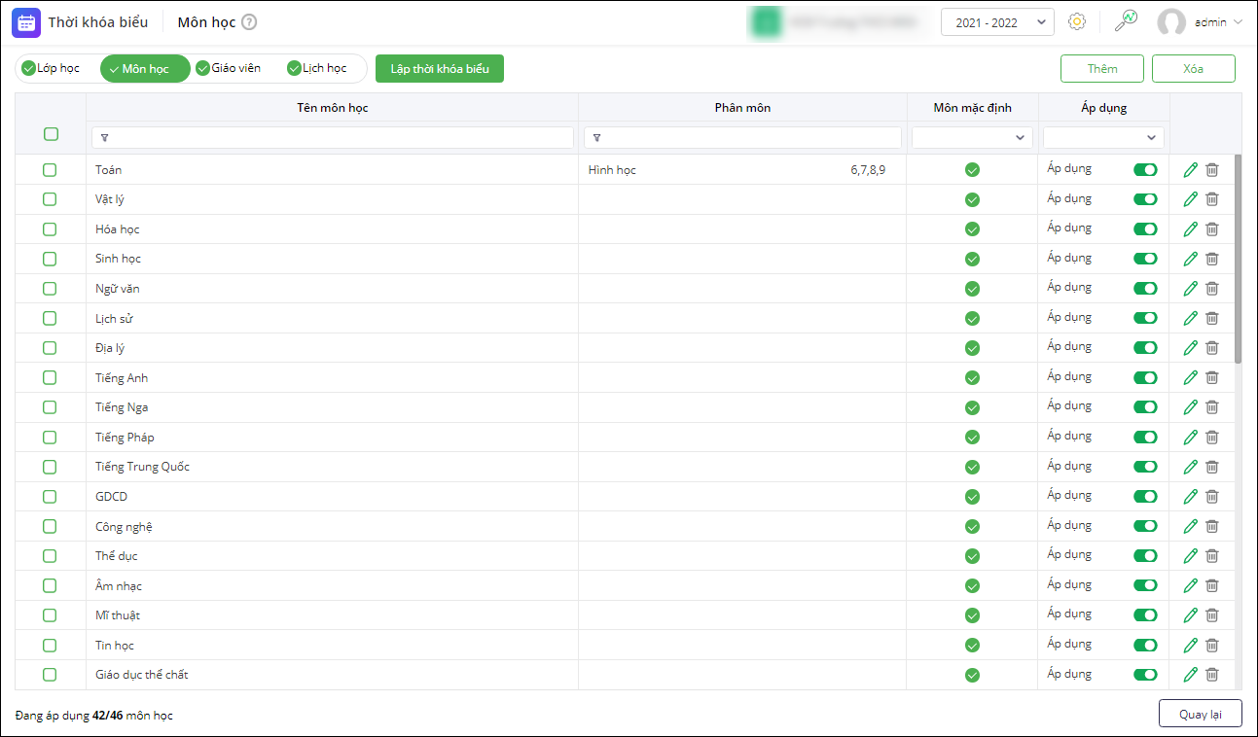Image resolution: width=1258 pixels, height=737 pixels.
Task: Toggle Áp dụng switch for Công nghệ
Action: (x=1145, y=526)
